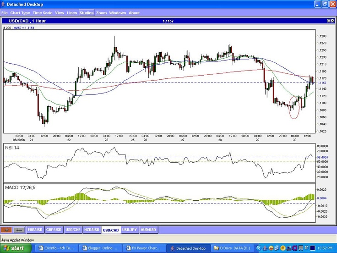Switch to the USD/JPY chart tab
337x253 pixels.
click(x=130, y=230)
